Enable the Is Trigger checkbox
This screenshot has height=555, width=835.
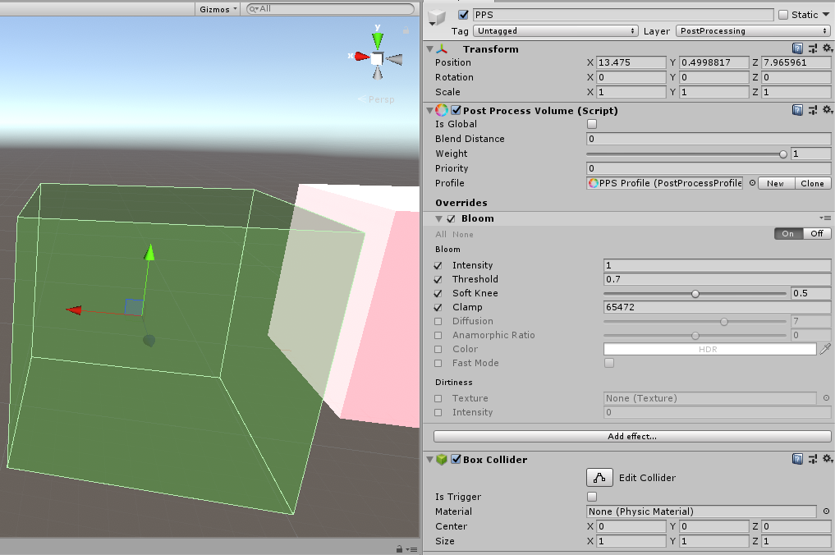point(591,496)
